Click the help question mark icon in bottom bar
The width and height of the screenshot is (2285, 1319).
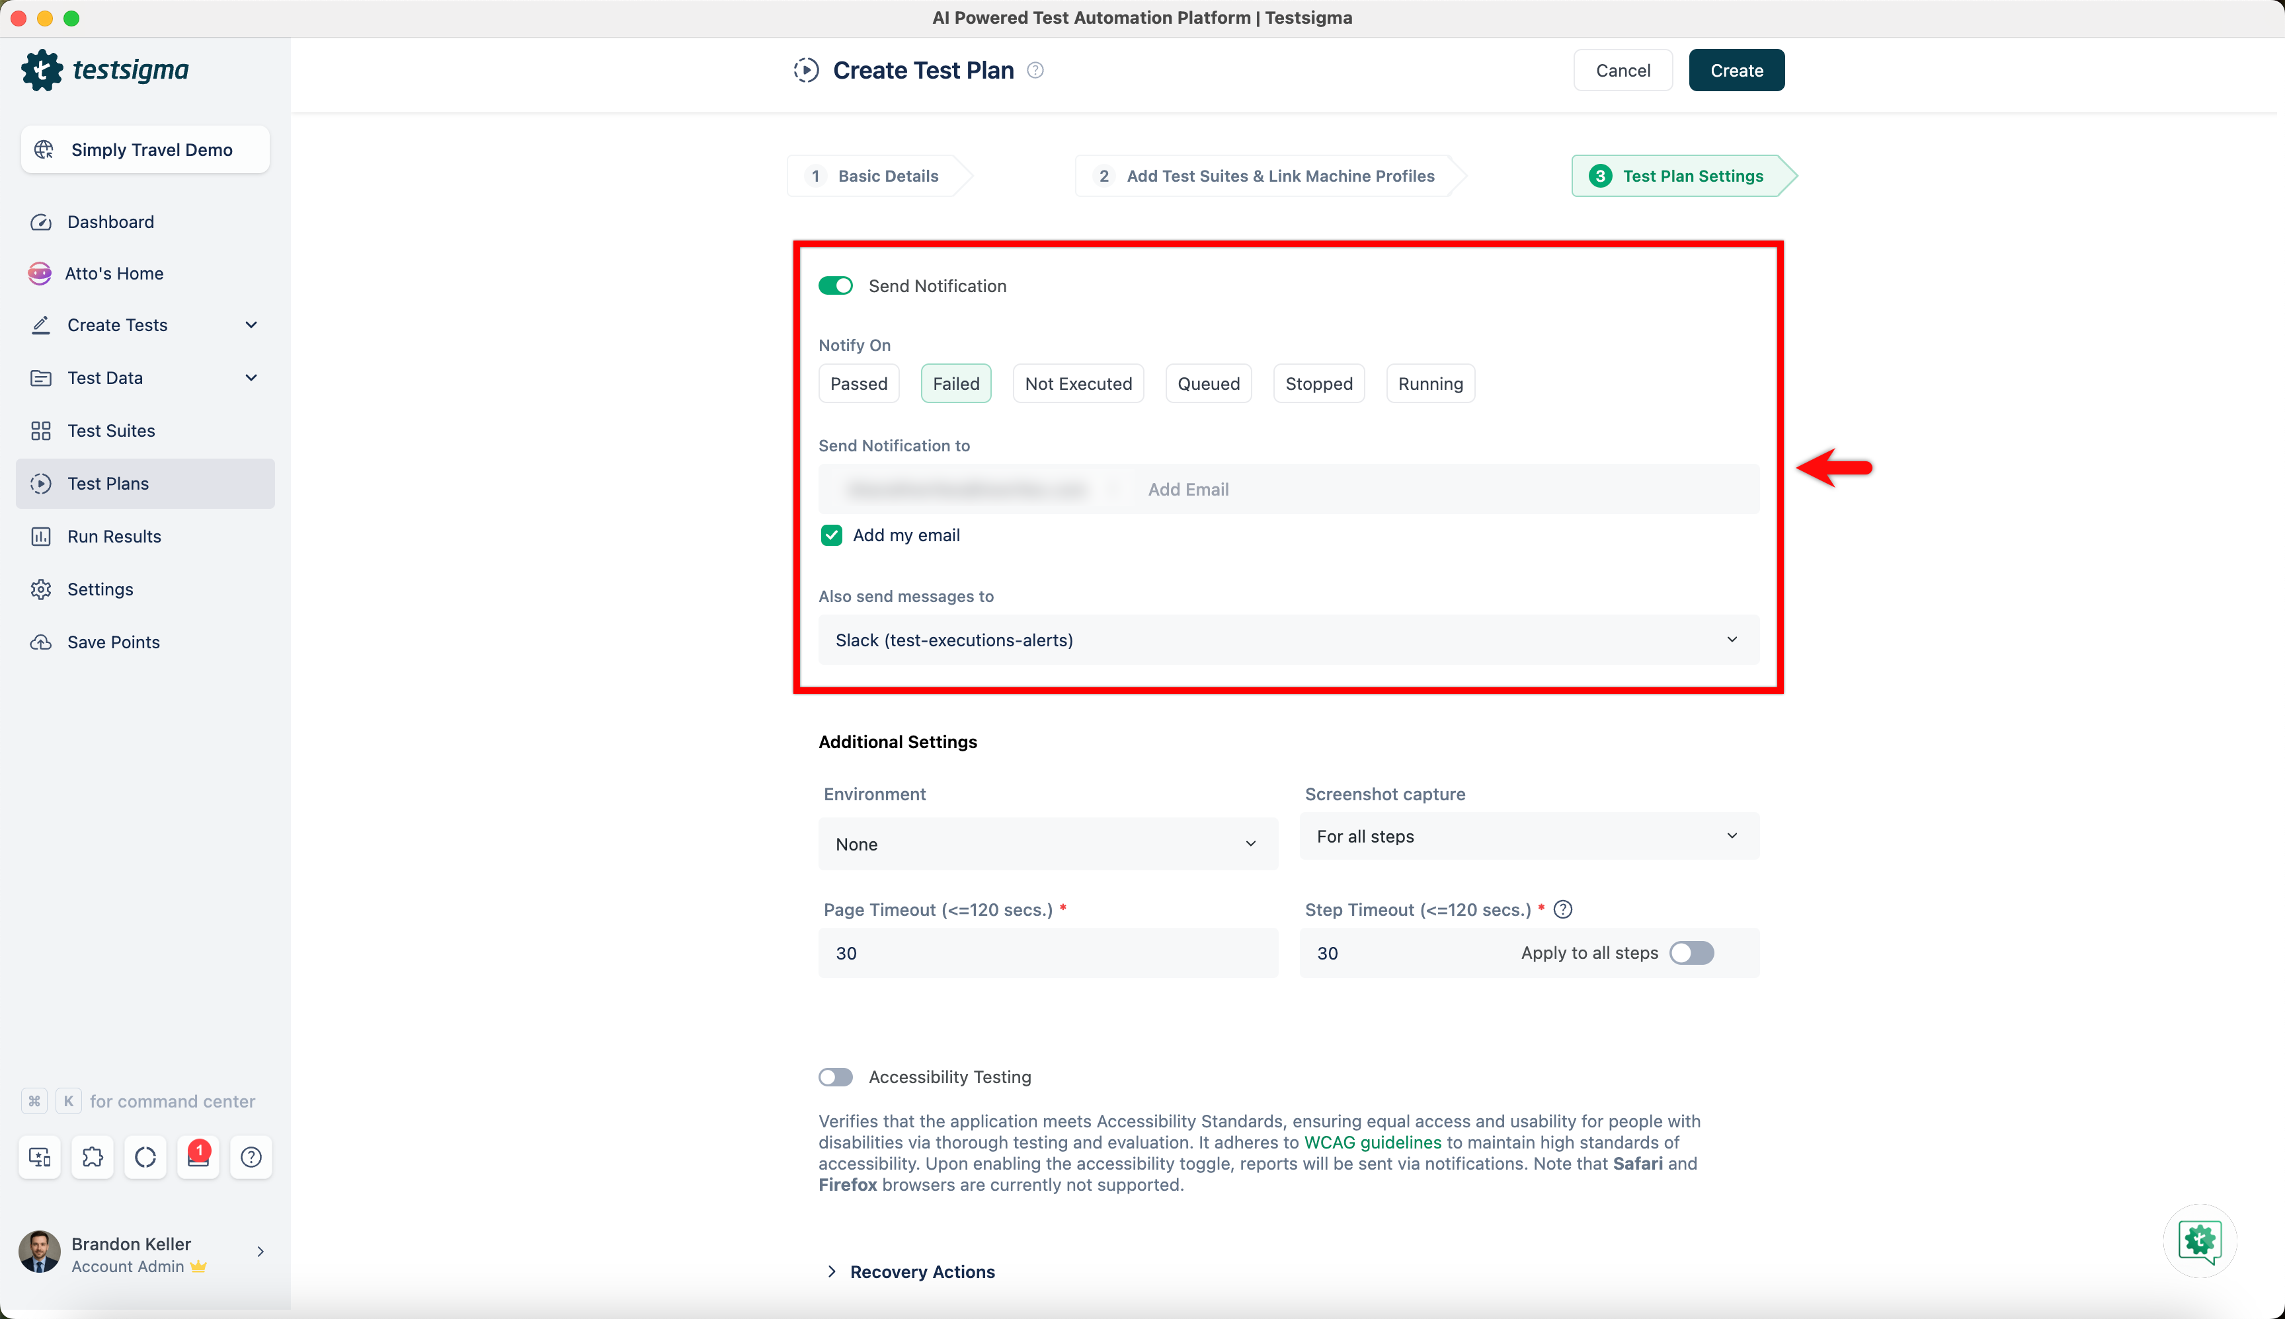coord(251,1157)
